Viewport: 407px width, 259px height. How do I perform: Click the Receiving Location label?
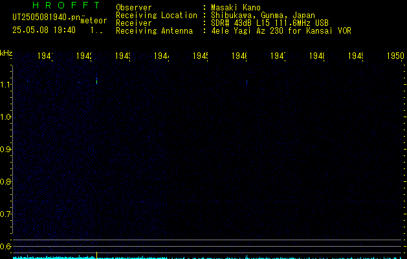pos(157,16)
